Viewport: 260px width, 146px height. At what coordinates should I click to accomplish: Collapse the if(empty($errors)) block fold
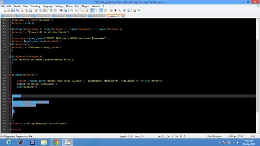pos(10,75)
